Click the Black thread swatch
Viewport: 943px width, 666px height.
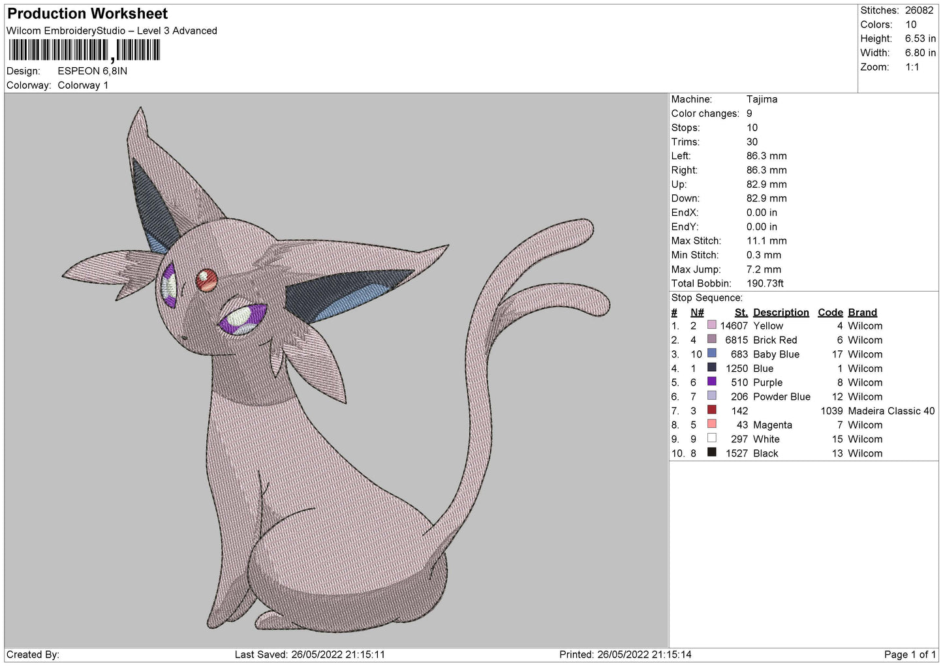(712, 453)
